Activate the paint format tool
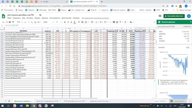The width and height of the screenshot is (192, 108). click(13, 22)
